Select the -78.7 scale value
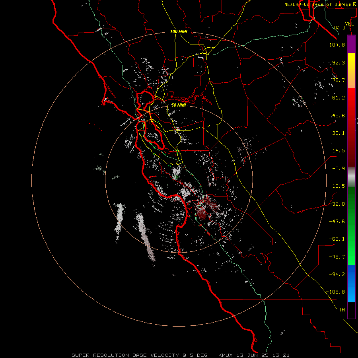The width and height of the screenshot is (358, 358). tap(337, 257)
